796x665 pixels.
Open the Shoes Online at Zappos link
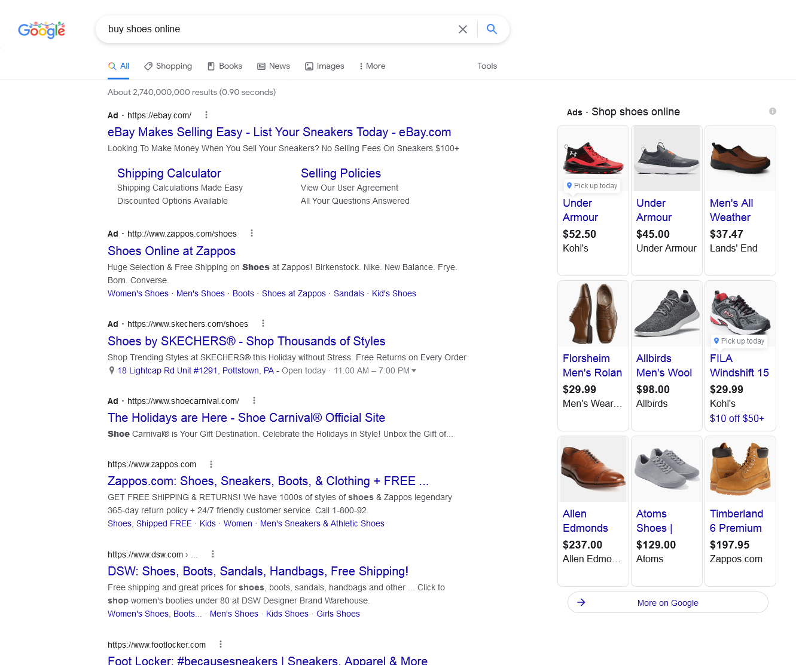(172, 251)
